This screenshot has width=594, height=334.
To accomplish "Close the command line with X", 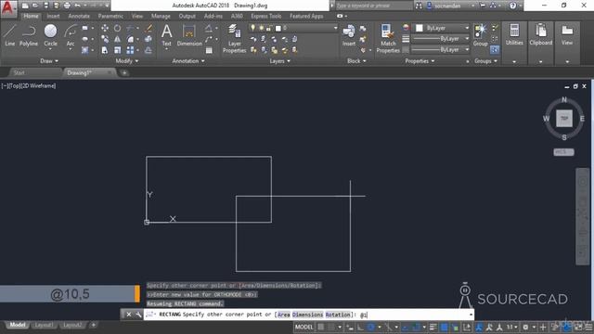I will (x=129, y=315).
